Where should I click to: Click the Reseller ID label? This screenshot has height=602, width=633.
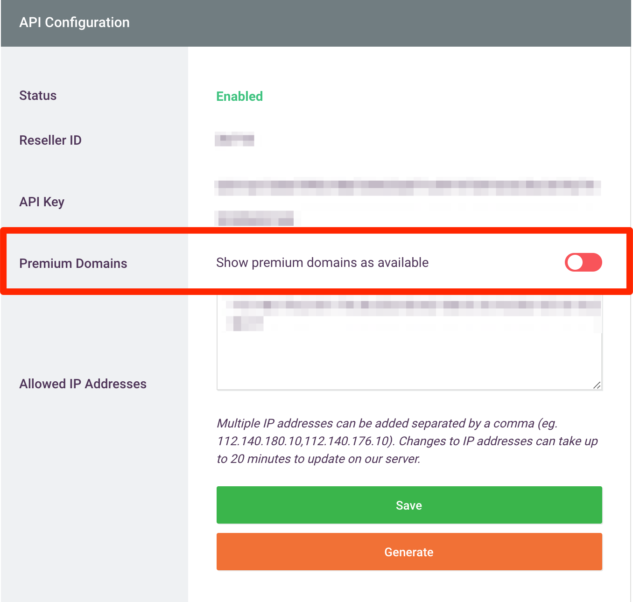point(50,140)
